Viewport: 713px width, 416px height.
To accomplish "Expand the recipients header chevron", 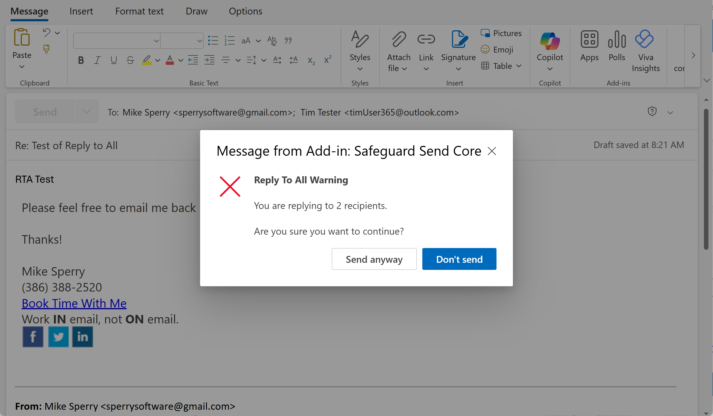I will 670,113.
